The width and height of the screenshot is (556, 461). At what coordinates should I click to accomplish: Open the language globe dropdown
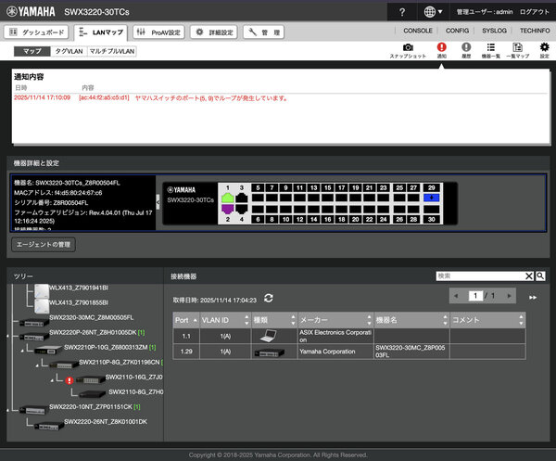434,11
